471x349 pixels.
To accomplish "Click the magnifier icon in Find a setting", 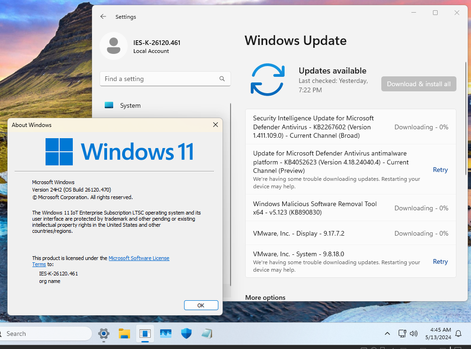I will 222,79.
